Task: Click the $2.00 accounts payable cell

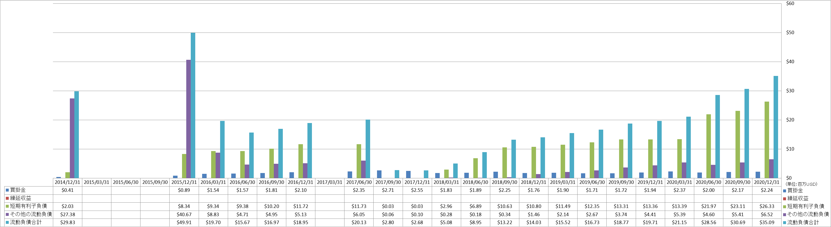Action: 709,190
